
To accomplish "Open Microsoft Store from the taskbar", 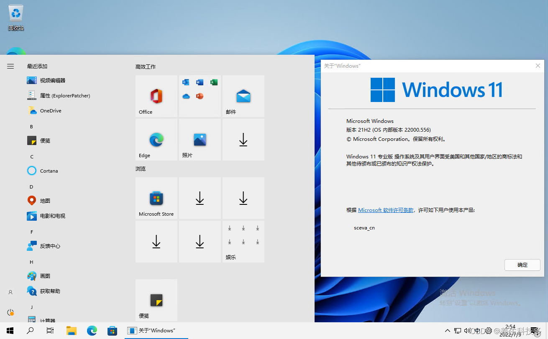I will (x=112, y=331).
